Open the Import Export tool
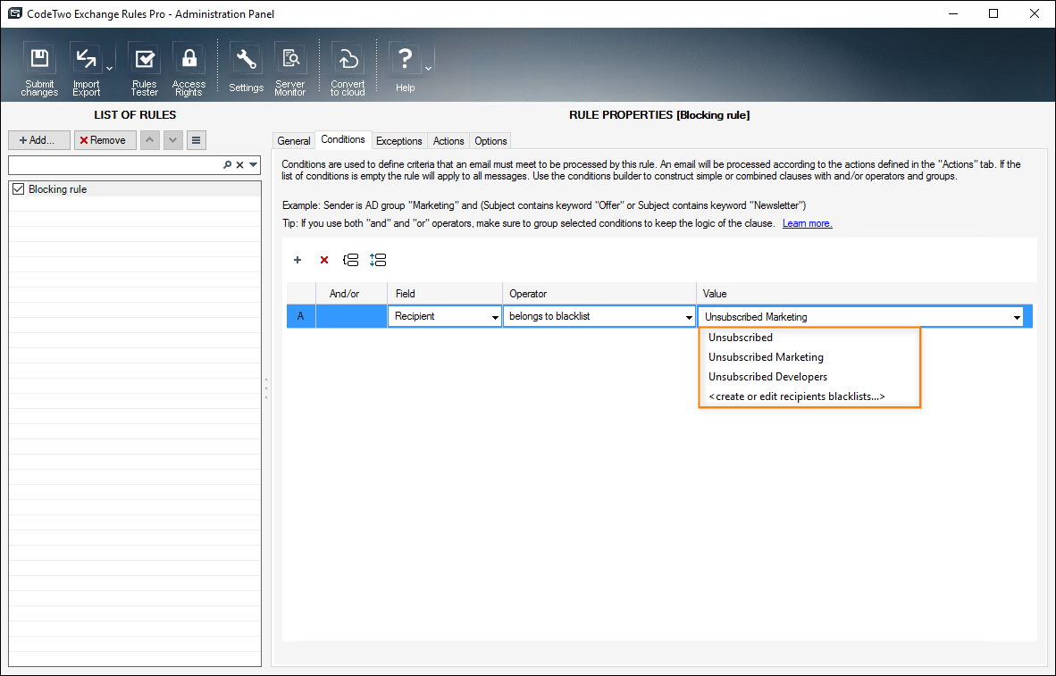 (86, 69)
